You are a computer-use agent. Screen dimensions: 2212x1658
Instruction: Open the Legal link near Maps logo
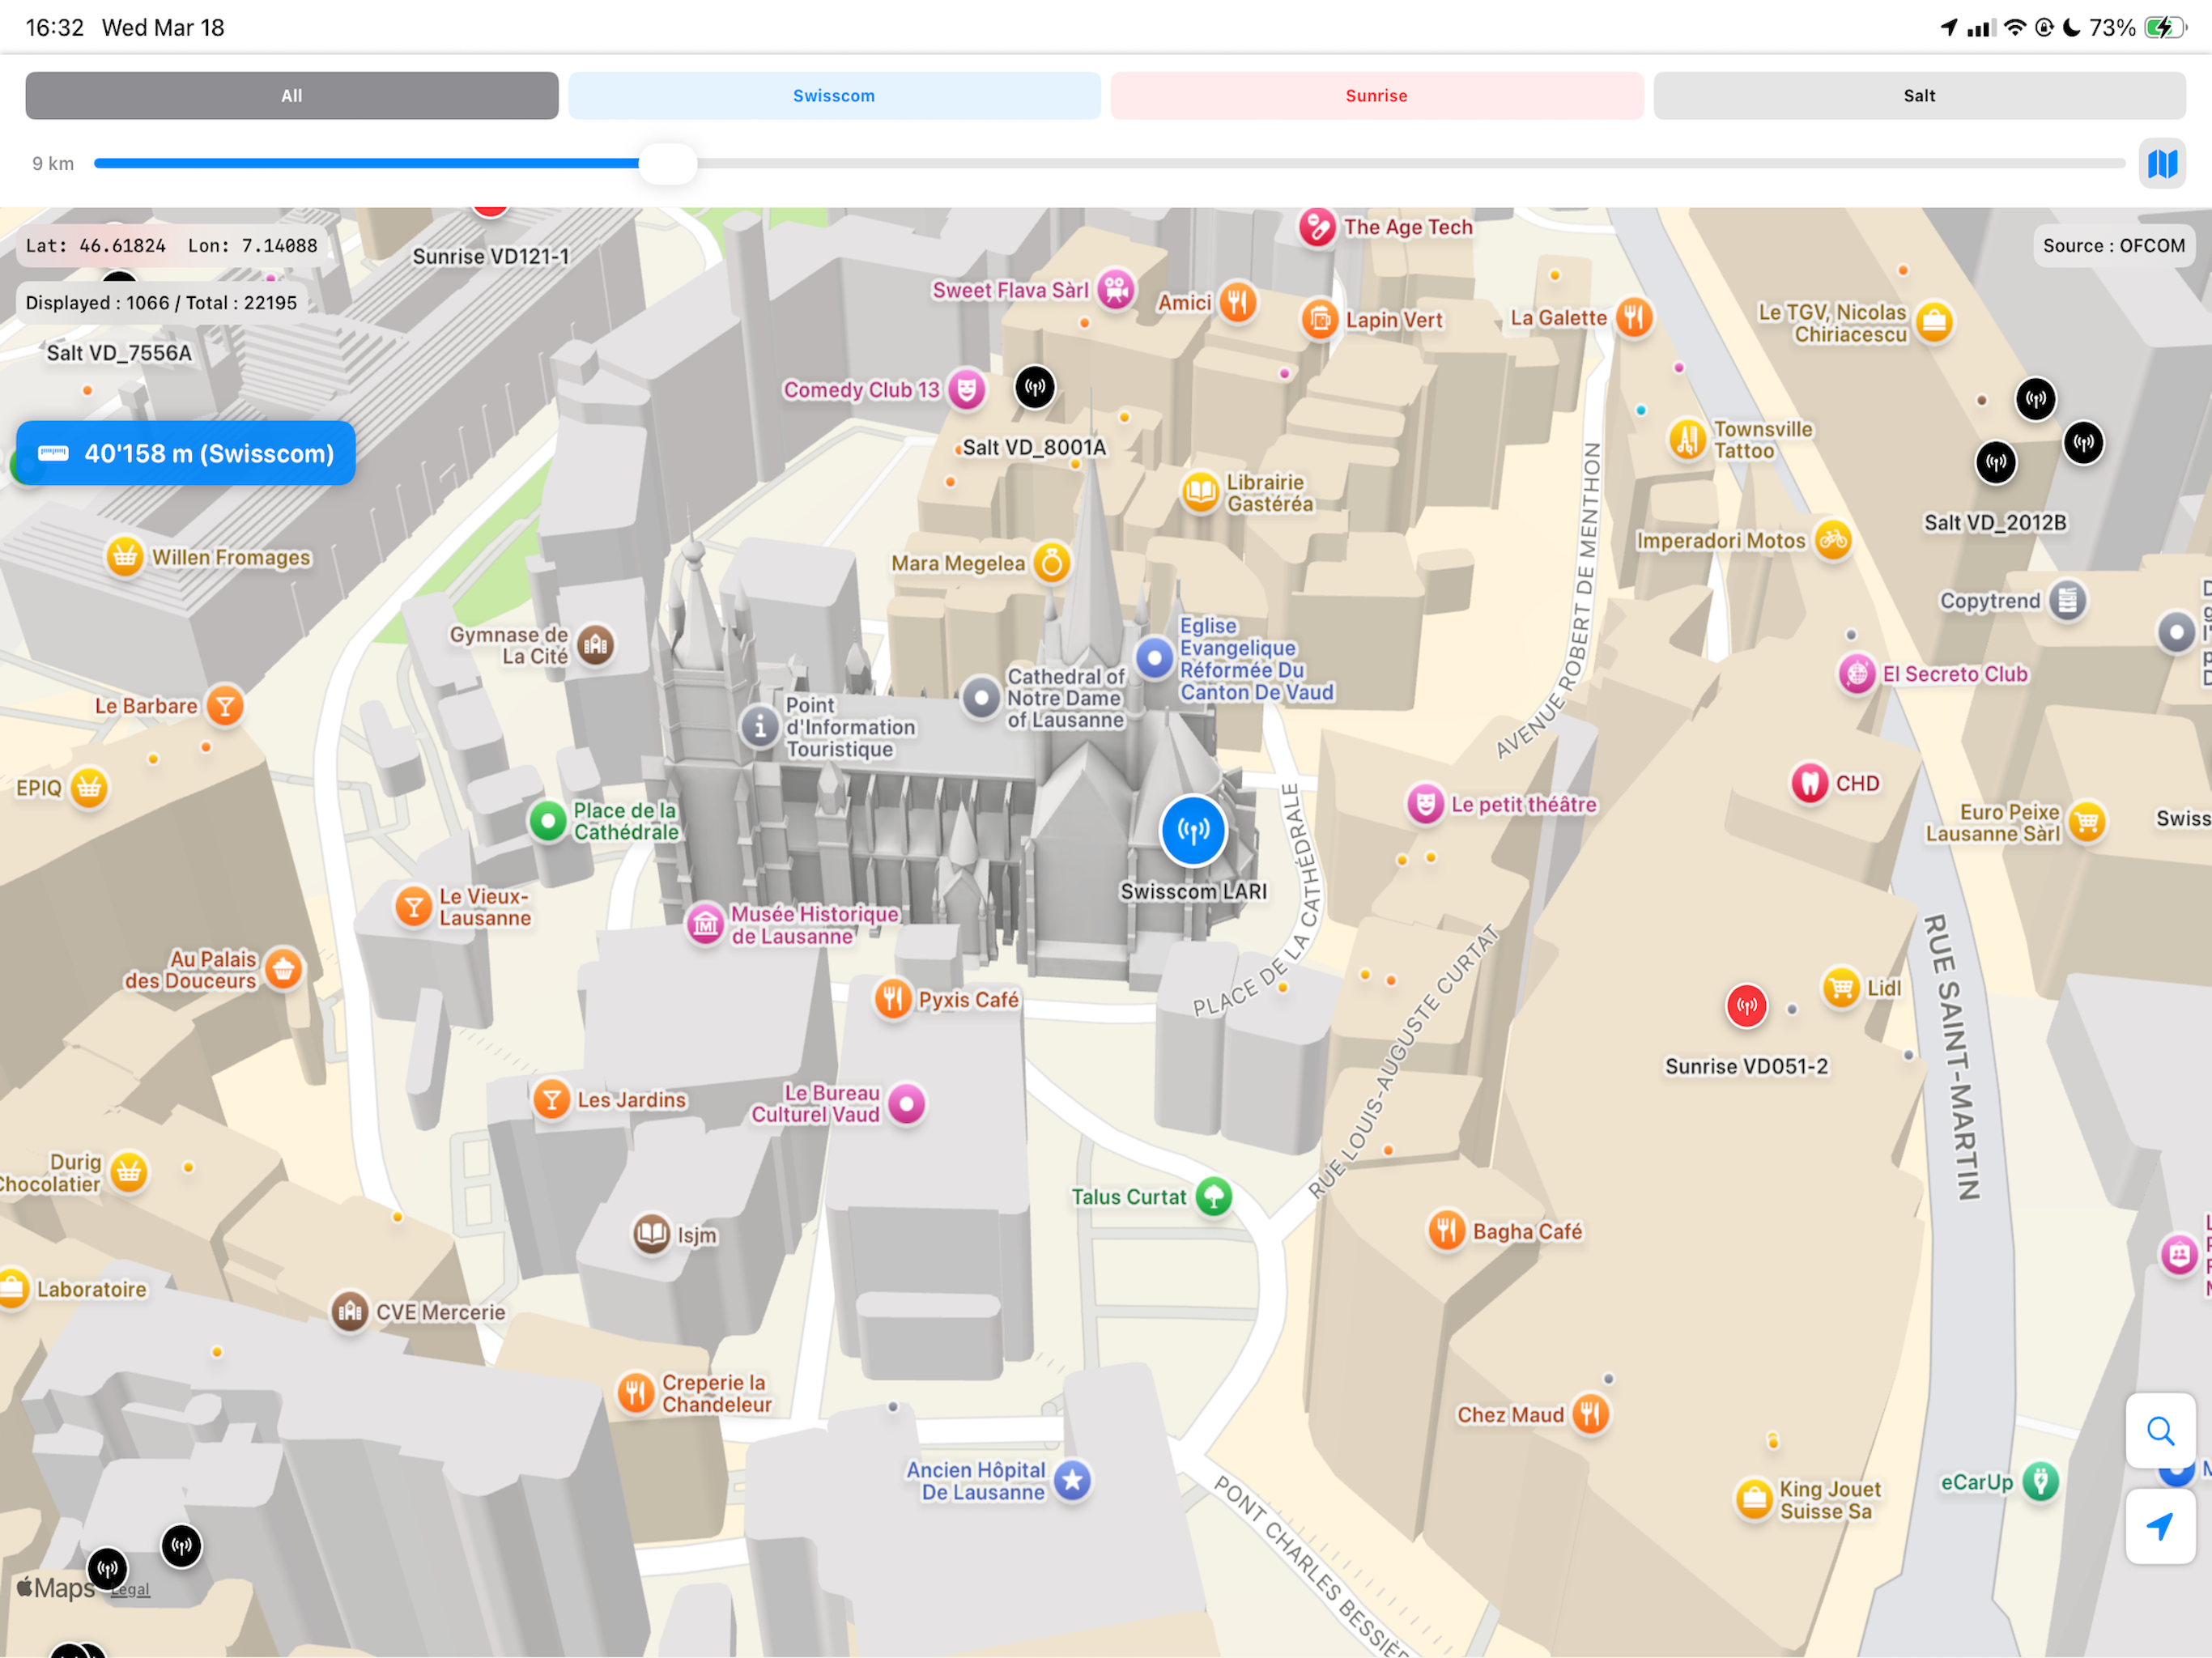(130, 1589)
